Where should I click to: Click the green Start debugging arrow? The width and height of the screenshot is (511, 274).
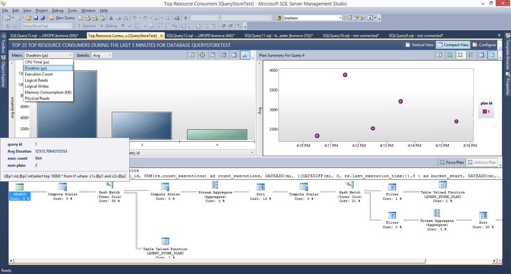186,18
